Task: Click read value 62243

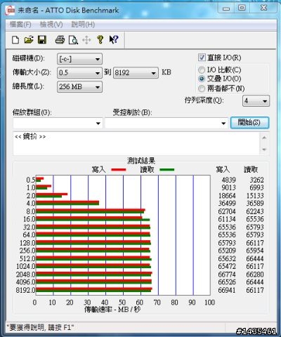Action: (255, 211)
